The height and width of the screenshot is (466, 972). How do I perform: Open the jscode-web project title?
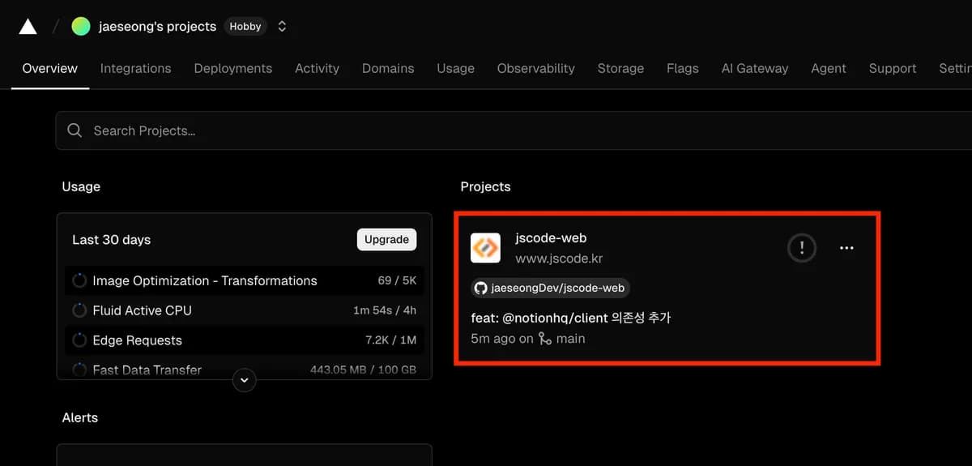click(551, 238)
